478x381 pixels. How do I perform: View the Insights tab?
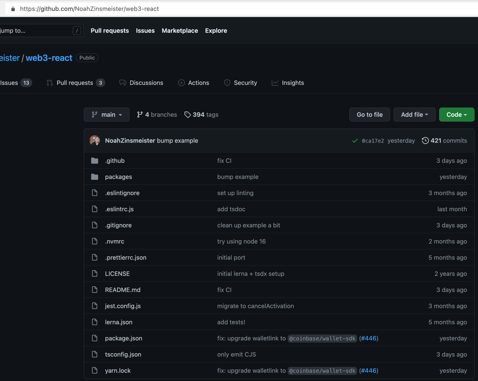pos(288,83)
